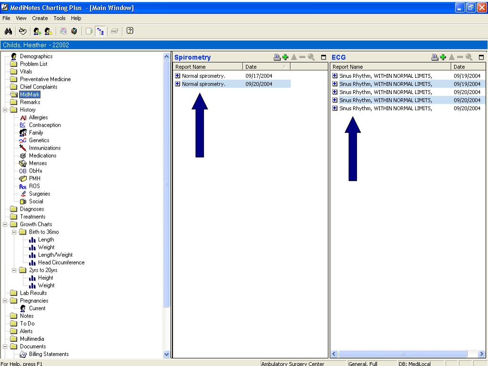This screenshot has height=366, width=488.
Task: Click the minus icon in the Spirometry panel
Action: (302, 57)
